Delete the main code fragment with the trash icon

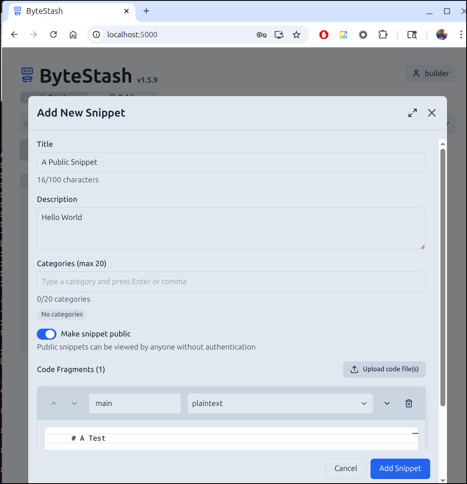tap(409, 403)
